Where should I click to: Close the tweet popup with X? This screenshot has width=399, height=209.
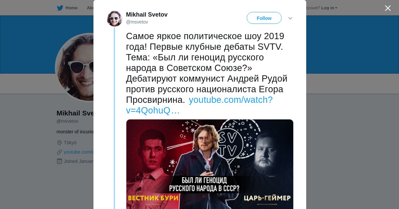click(388, 8)
